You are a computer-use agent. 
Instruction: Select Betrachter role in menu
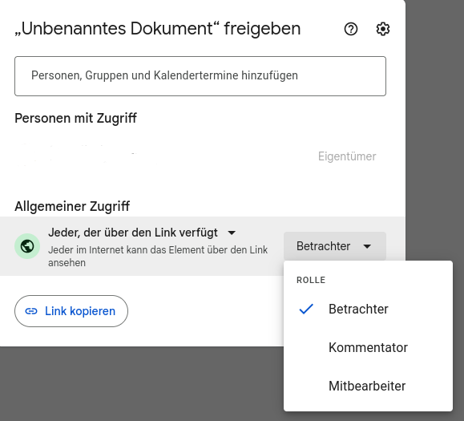coord(368,309)
